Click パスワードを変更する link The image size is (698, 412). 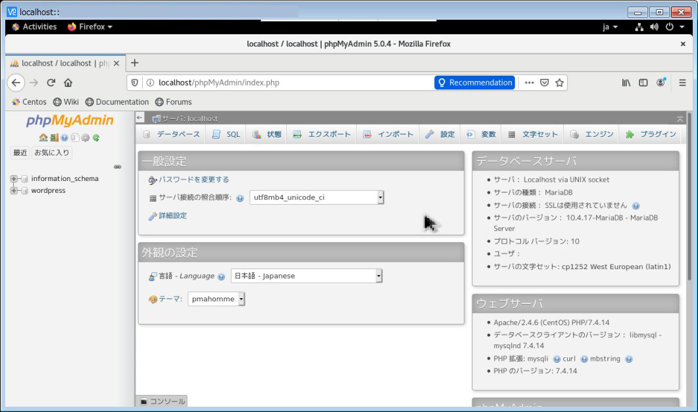(x=193, y=180)
